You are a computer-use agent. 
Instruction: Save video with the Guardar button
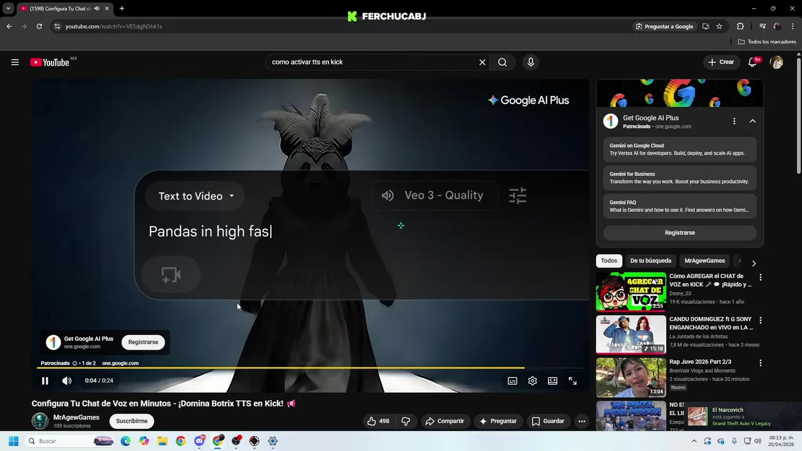coord(548,421)
